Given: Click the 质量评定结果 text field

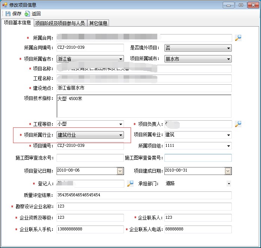Looking at the screenshot, I should [144, 195].
